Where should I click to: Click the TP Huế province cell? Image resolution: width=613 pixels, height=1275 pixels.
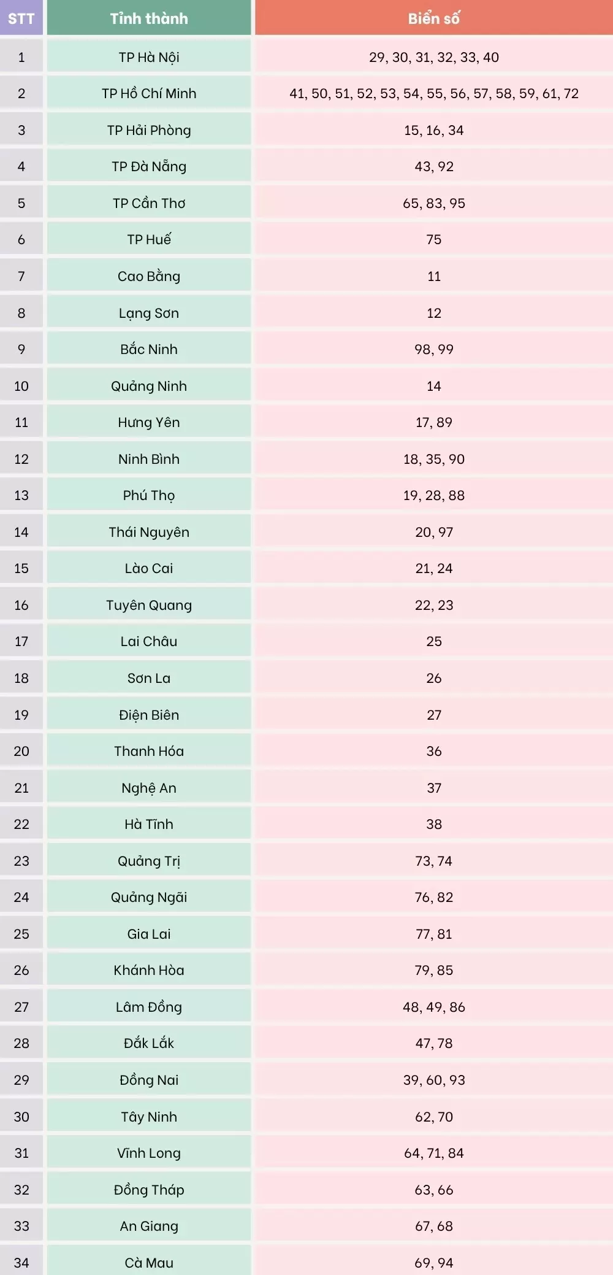[149, 239]
